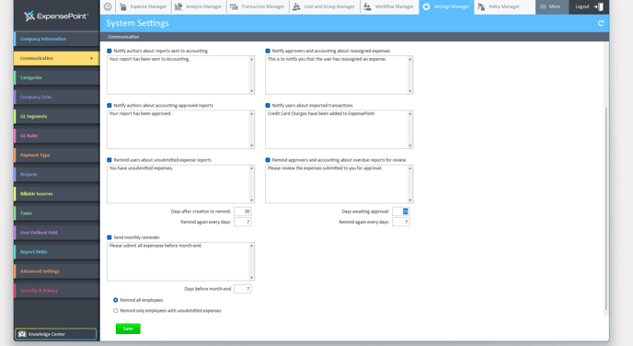Image resolution: width=633 pixels, height=346 pixels.
Task: Toggle Notify users about imported transactions
Action: pos(268,106)
